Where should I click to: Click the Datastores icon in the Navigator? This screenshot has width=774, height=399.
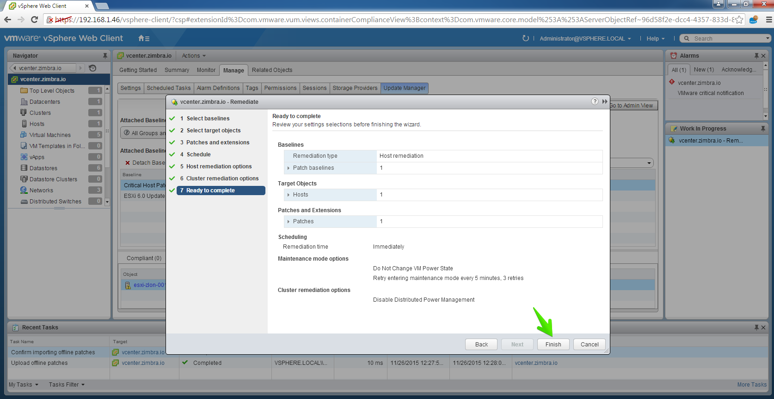pyautogui.click(x=24, y=168)
